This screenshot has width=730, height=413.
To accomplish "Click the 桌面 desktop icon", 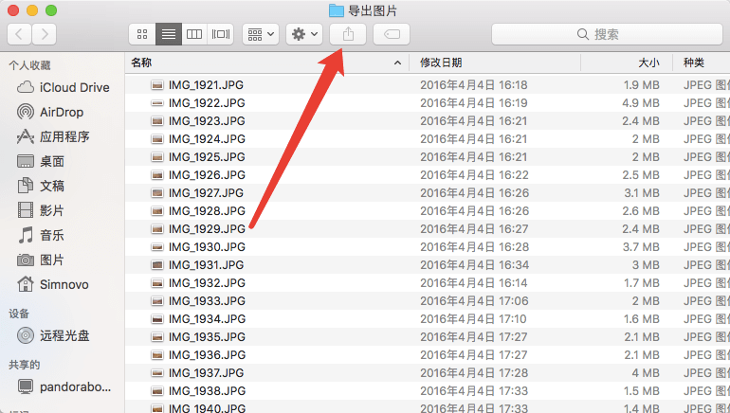I will pyautogui.click(x=26, y=161).
